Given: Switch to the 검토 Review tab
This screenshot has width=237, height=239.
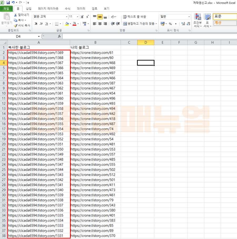Looking at the screenshot, I should coord(95,9).
